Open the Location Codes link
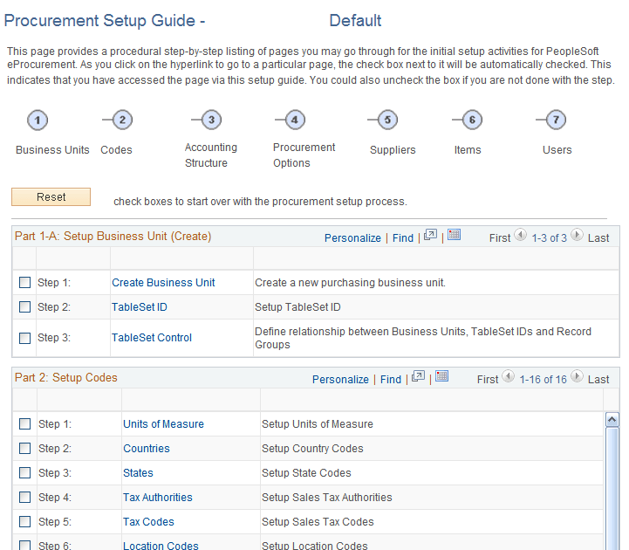 [161, 545]
